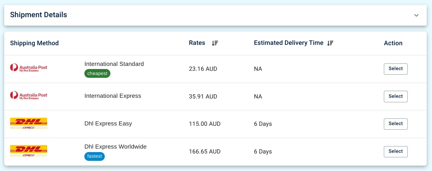Image resolution: width=432 pixels, height=171 pixels.
Task: Select Dhl Express Easy shipping
Action: (395, 124)
